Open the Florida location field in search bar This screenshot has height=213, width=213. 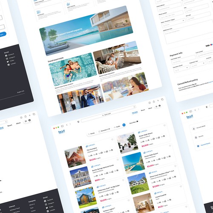click(x=92, y=134)
